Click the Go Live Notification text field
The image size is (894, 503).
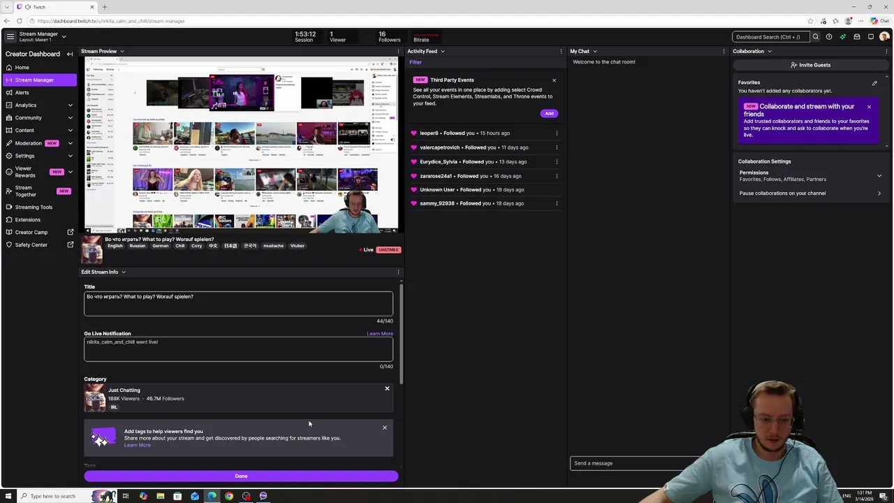pyautogui.click(x=238, y=349)
